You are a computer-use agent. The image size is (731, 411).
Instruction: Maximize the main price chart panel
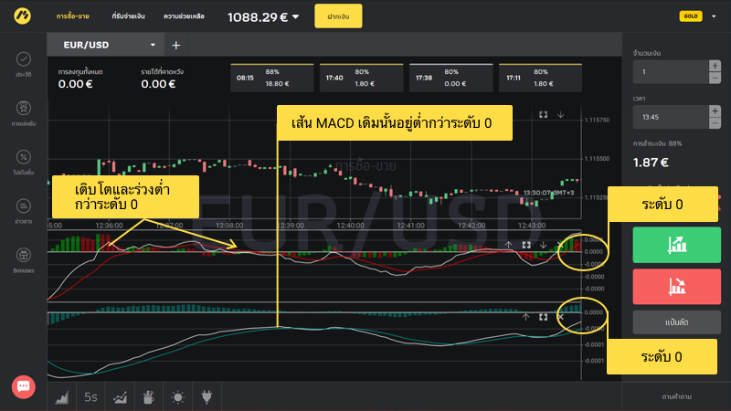click(543, 116)
